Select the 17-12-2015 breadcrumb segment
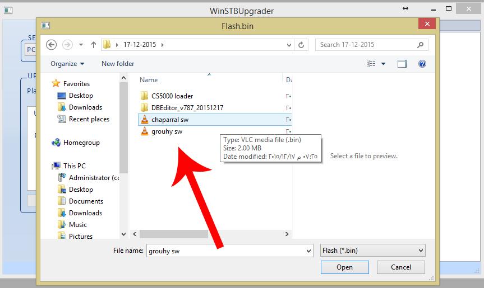 [140, 45]
